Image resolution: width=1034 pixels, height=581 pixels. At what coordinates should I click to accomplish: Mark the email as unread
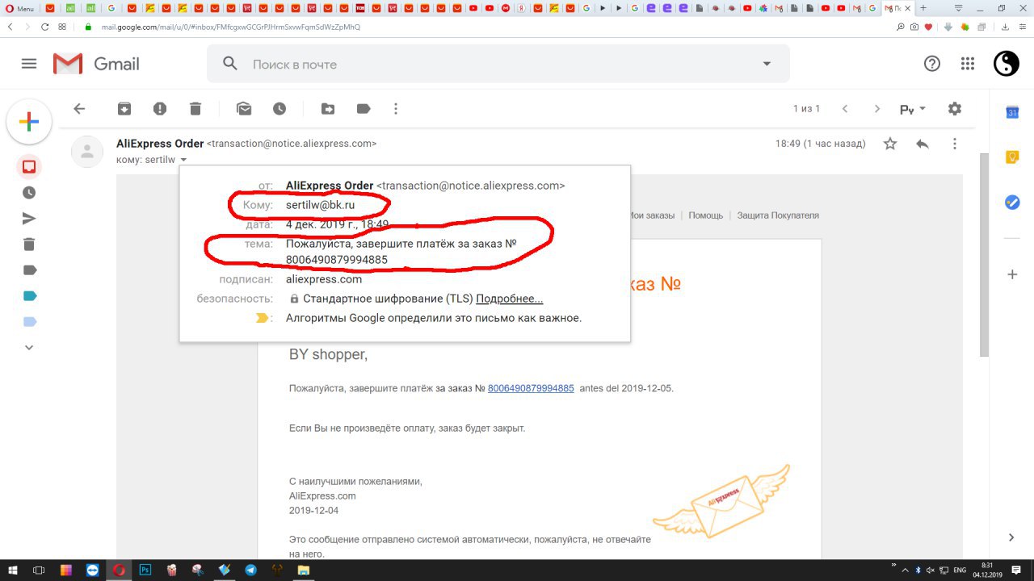244,109
